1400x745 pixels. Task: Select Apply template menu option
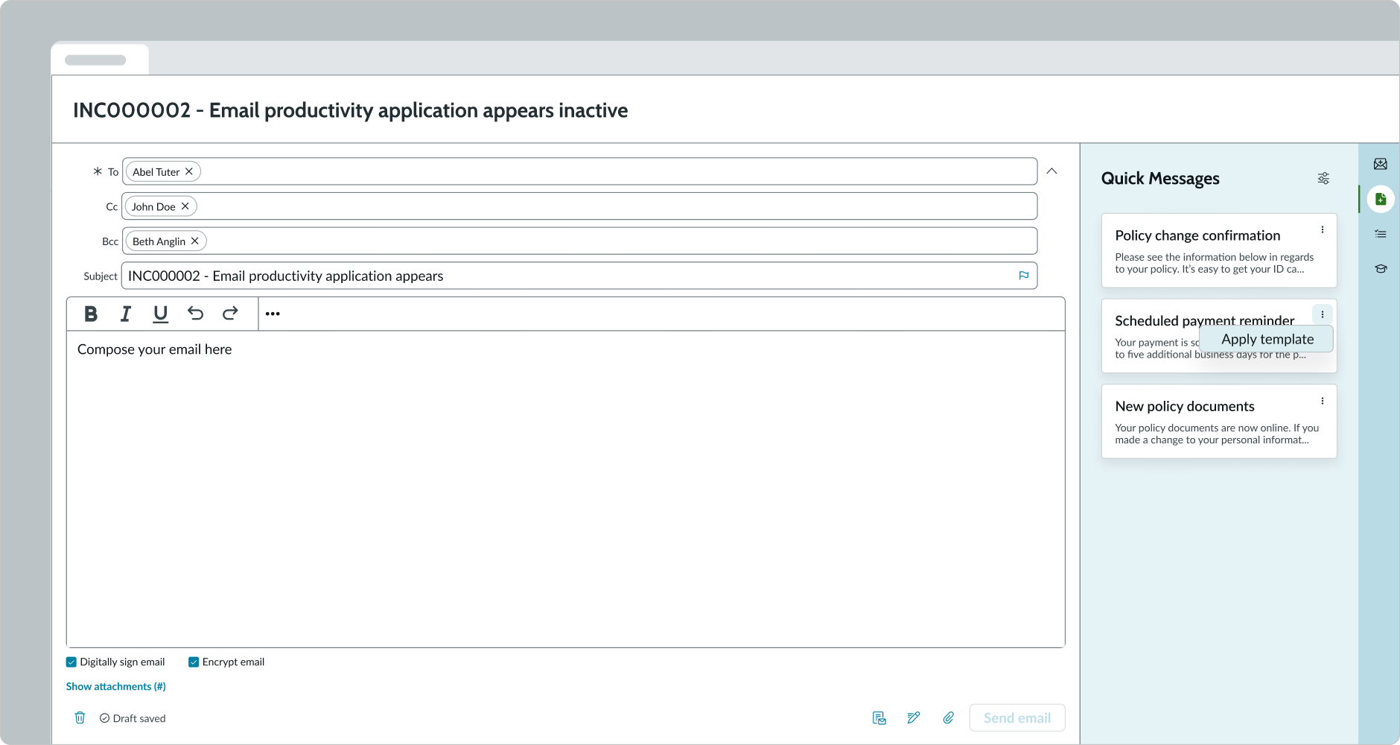click(1267, 339)
